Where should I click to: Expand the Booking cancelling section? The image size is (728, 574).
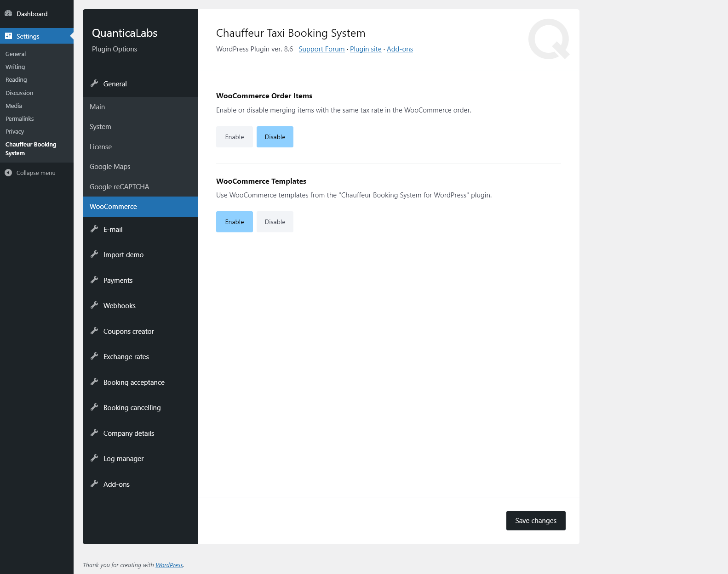point(140,408)
